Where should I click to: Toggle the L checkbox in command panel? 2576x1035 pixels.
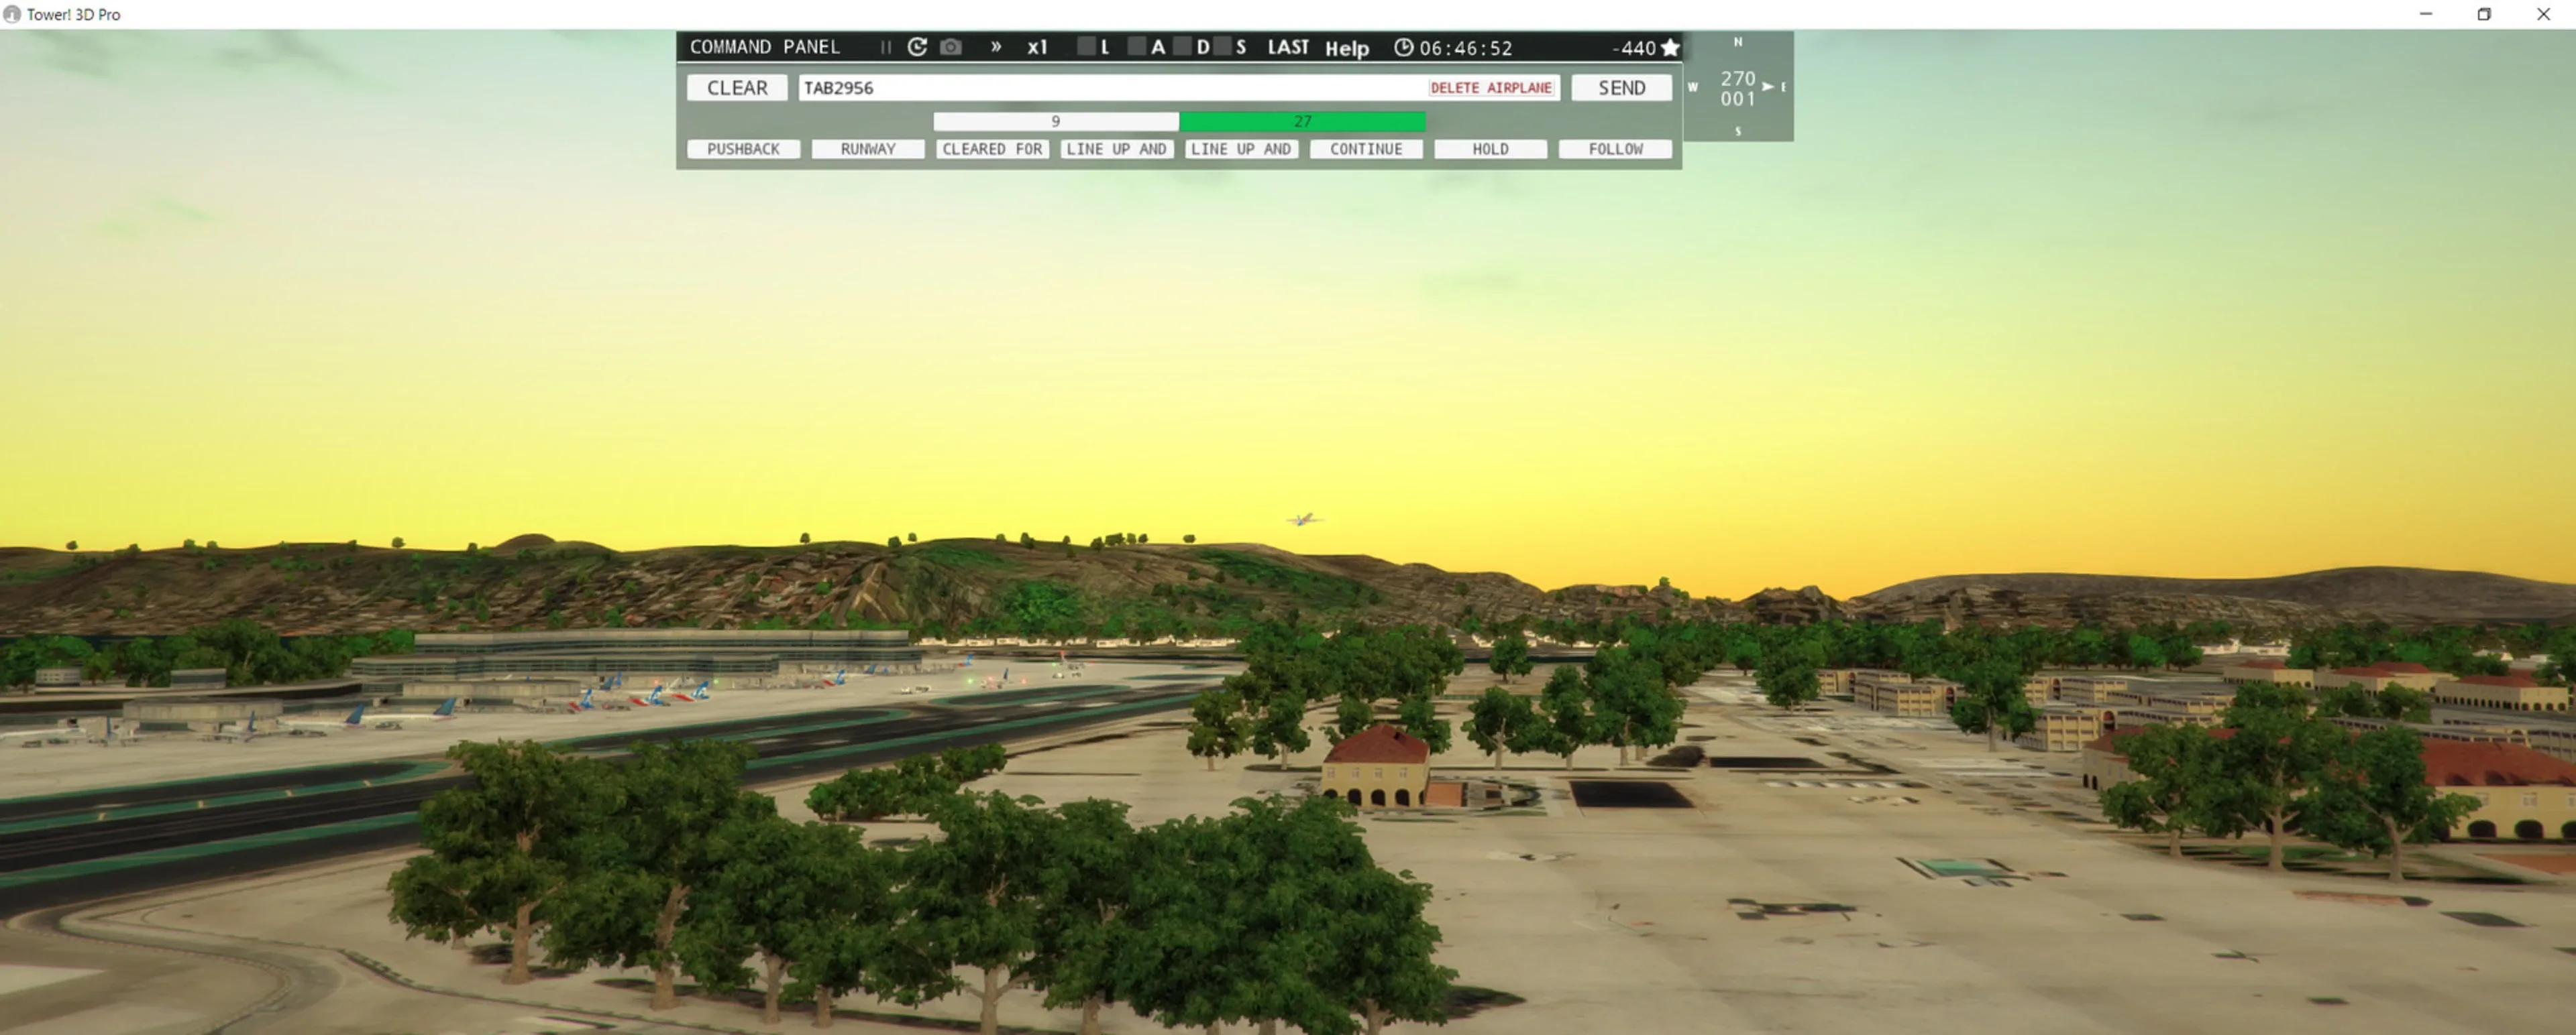(1086, 46)
